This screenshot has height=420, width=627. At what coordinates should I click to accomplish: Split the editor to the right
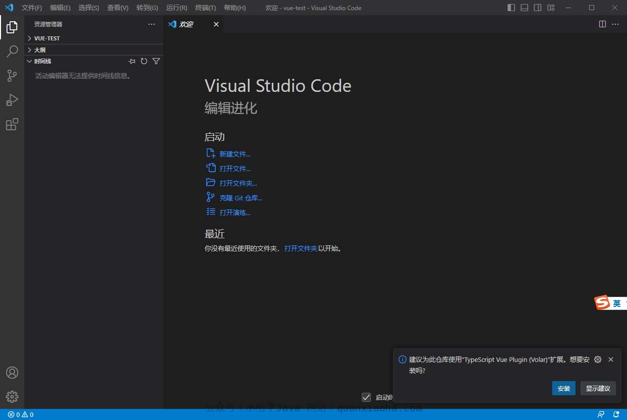coord(602,24)
